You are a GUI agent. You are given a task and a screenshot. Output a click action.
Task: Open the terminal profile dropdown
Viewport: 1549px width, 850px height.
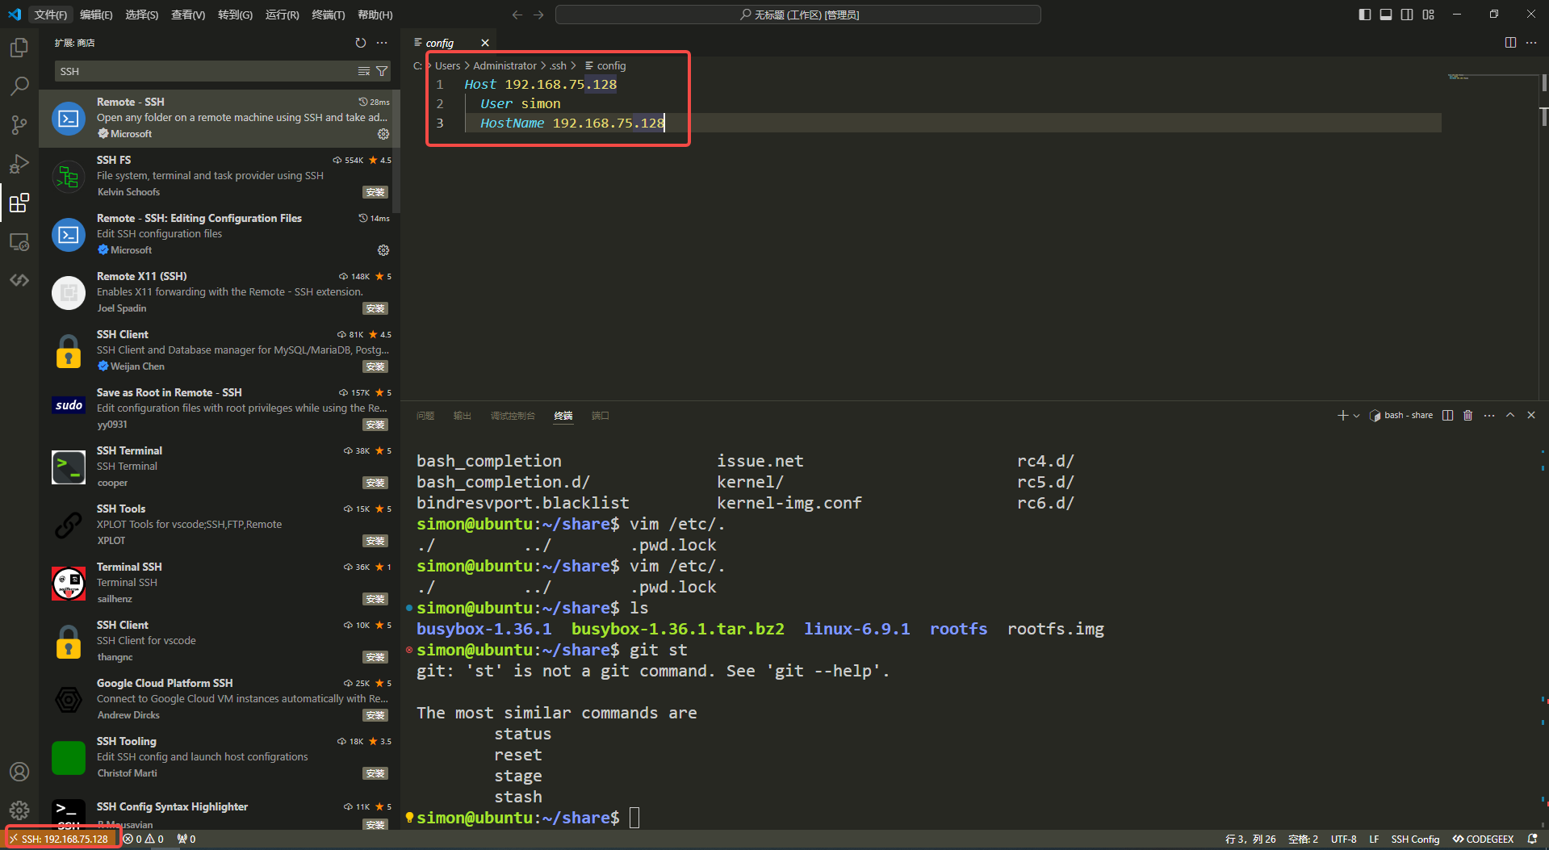pos(1354,415)
